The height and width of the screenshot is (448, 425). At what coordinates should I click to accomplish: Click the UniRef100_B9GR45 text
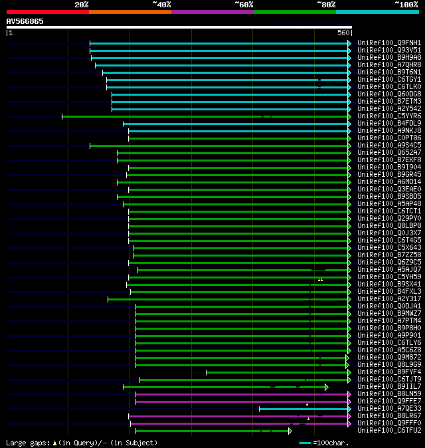389,175
